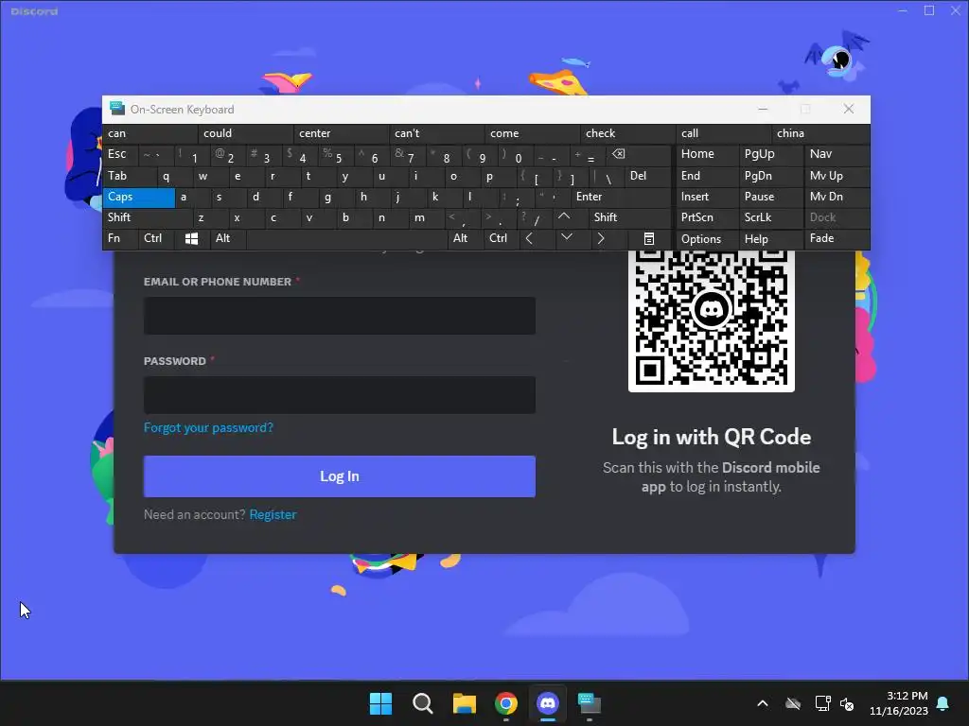Select 'center' word suggestion
This screenshot has width=969, height=726.
click(x=341, y=133)
